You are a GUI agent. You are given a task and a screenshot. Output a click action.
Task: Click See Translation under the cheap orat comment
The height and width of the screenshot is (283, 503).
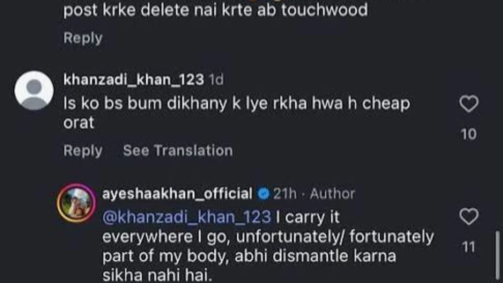tap(178, 151)
